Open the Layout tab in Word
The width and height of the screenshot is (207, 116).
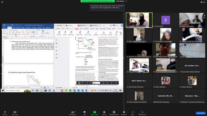23,28
